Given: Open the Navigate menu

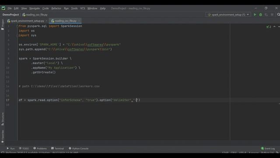Looking at the screenshot, I should coord(35,8).
